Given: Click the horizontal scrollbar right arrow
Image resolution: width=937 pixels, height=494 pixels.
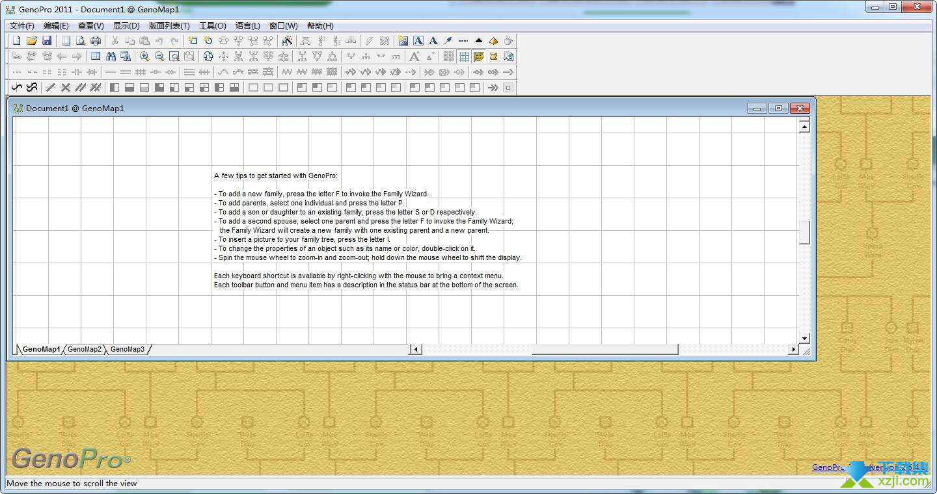Looking at the screenshot, I should click(793, 349).
